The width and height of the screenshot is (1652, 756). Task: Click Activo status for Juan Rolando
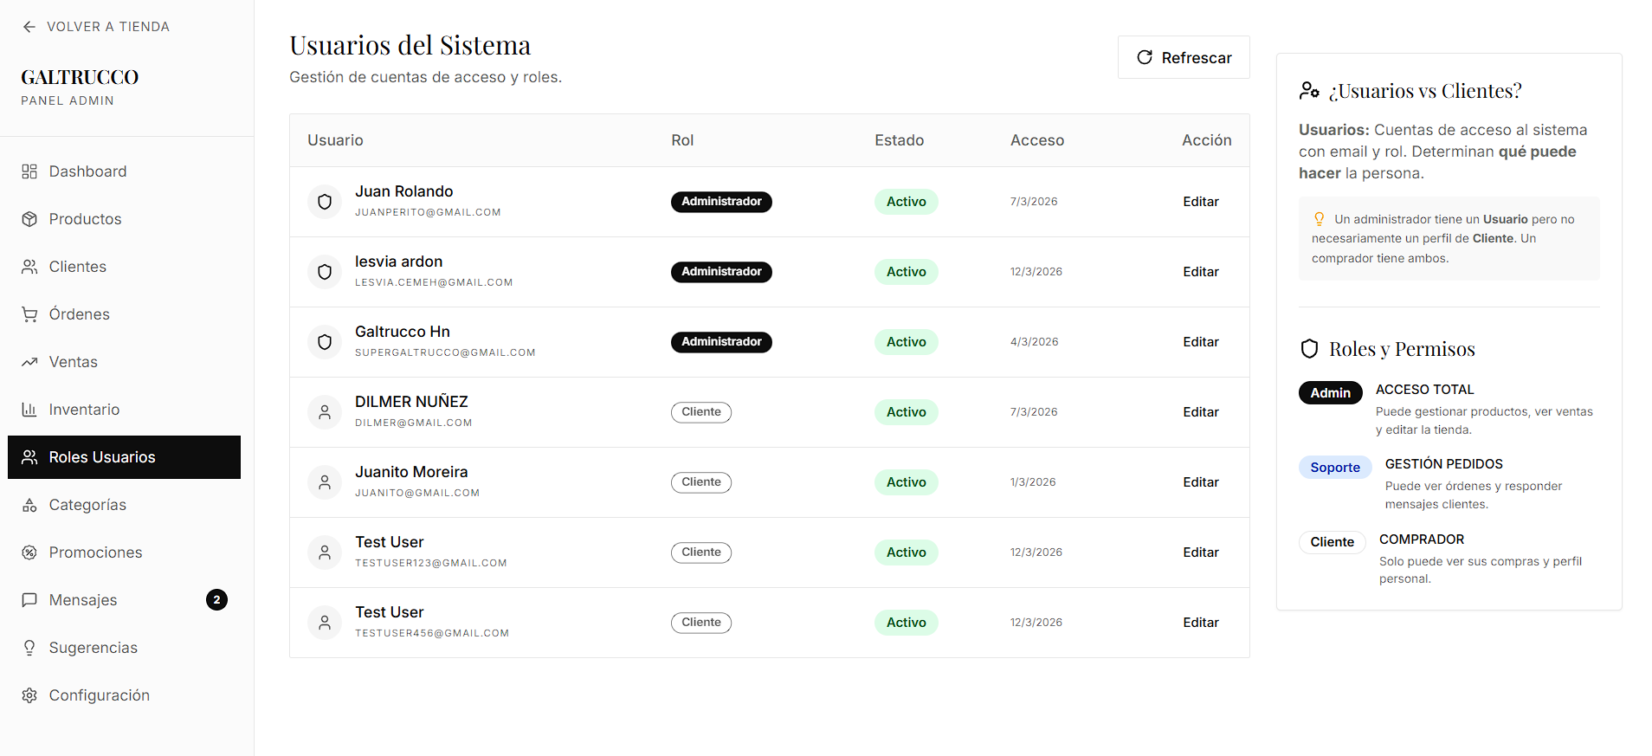[x=906, y=202]
